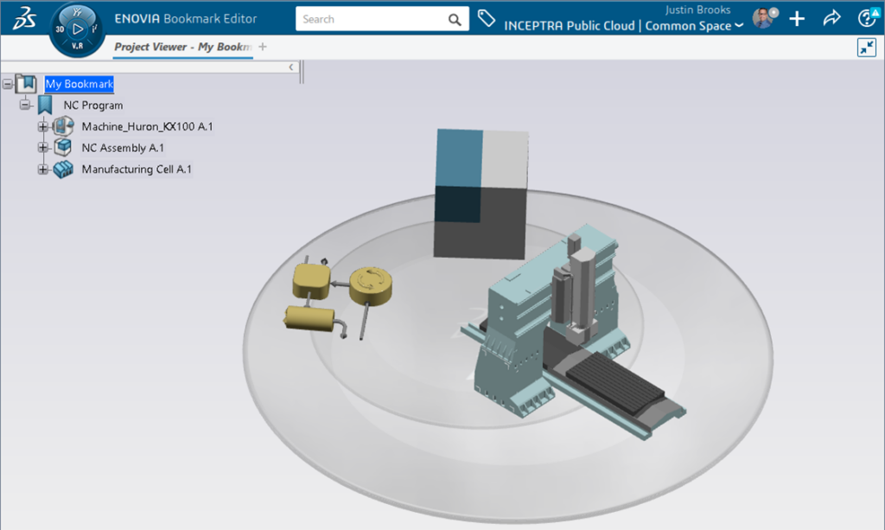Open the Common Space dropdown

(x=739, y=26)
